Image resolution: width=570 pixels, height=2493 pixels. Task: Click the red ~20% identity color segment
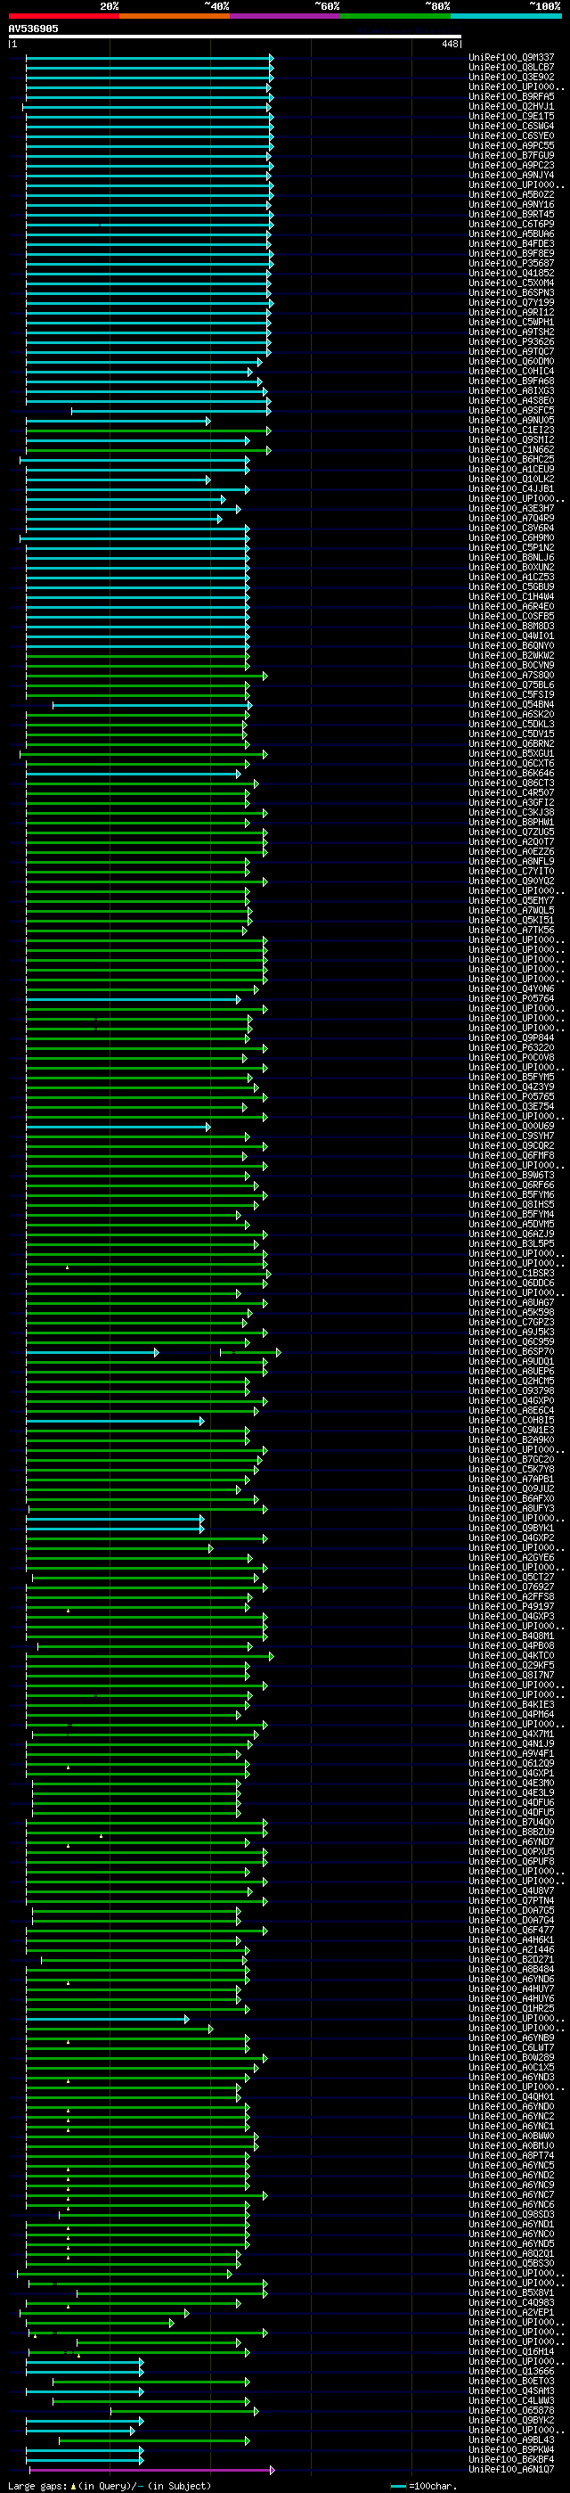pyautogui.click(x=64, y=15)
